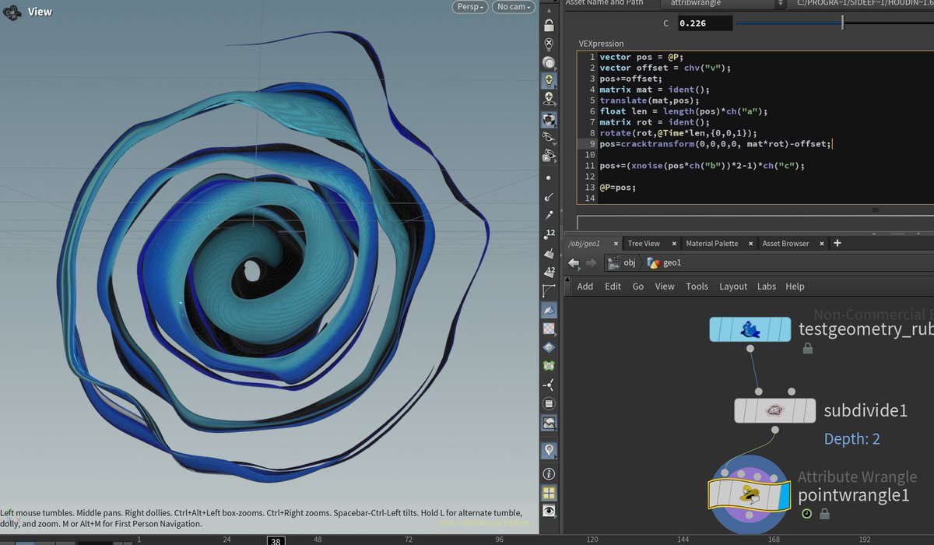Close the Material Palette tab
Screen dimensions: 934x545
tap(749, 244)
